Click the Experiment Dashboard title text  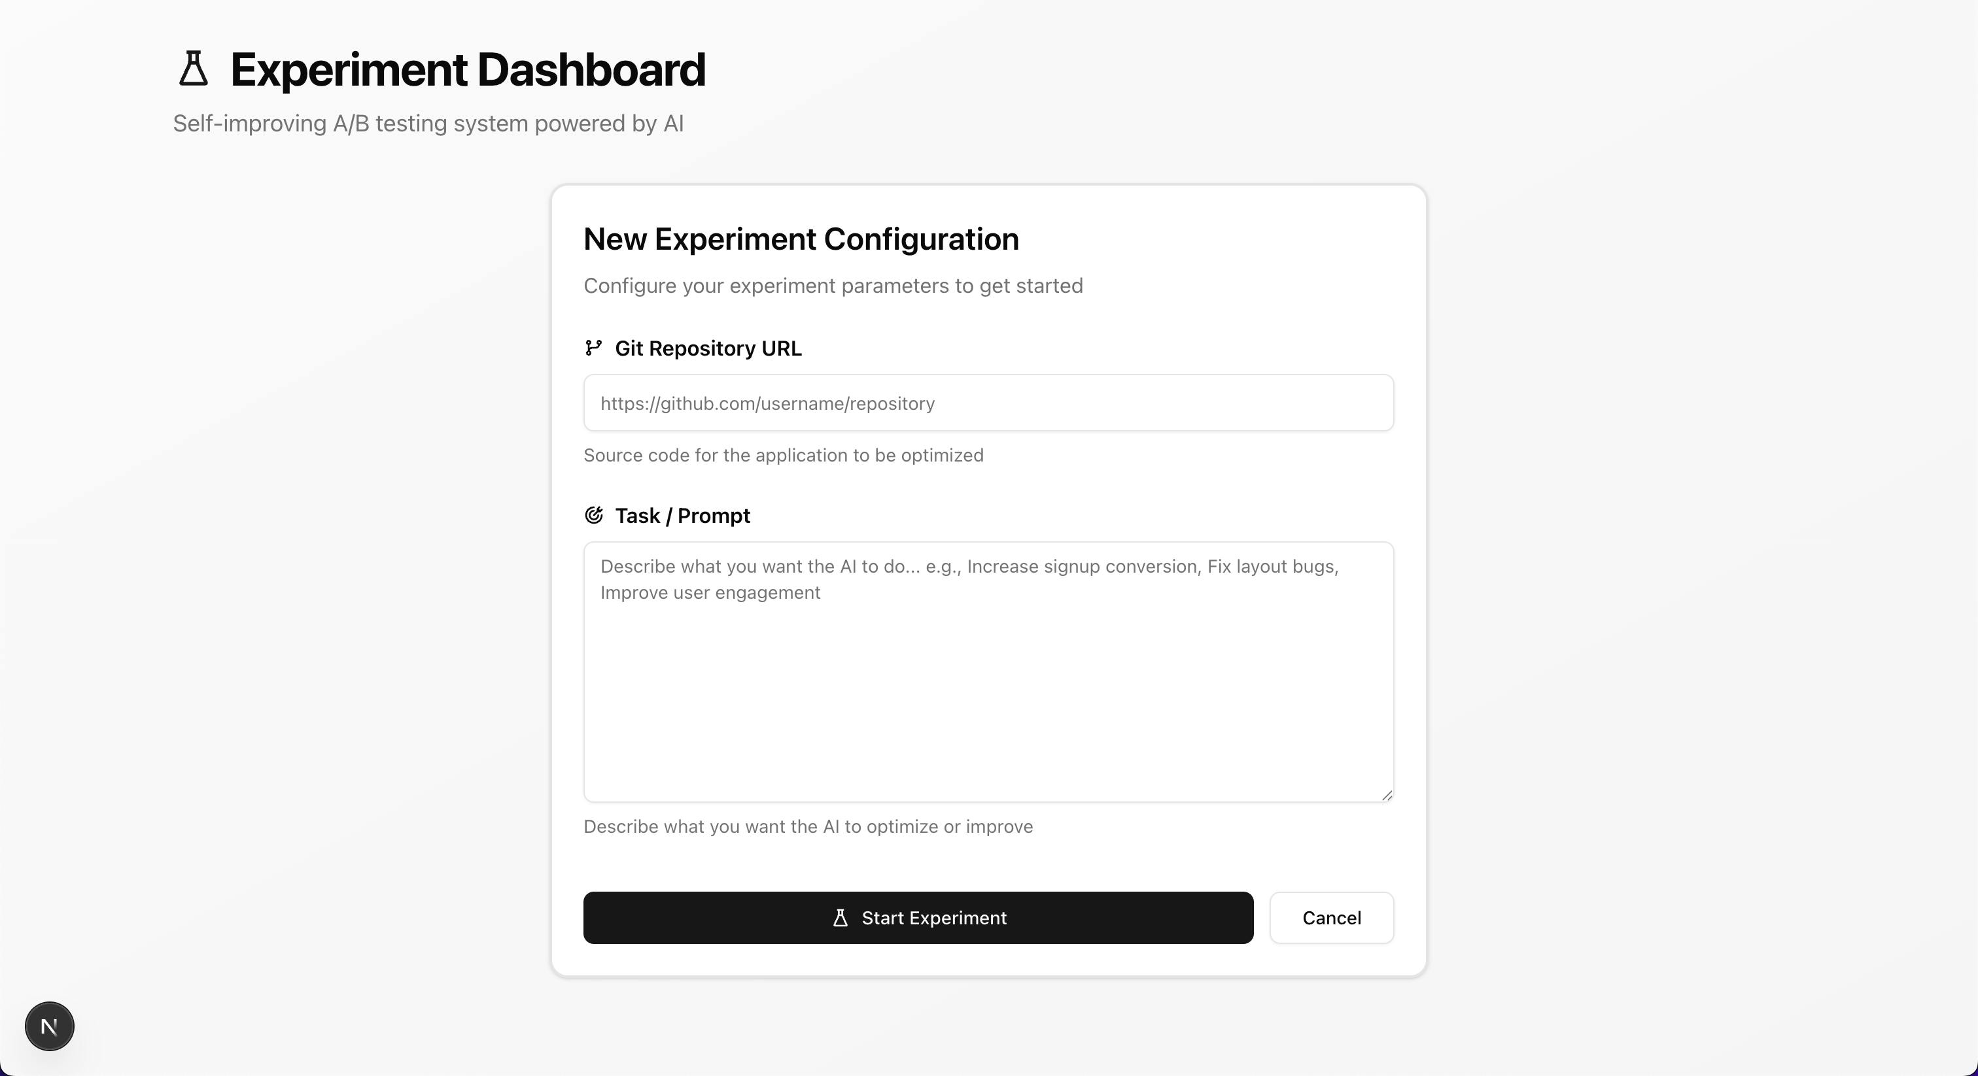tap(468, 70)
